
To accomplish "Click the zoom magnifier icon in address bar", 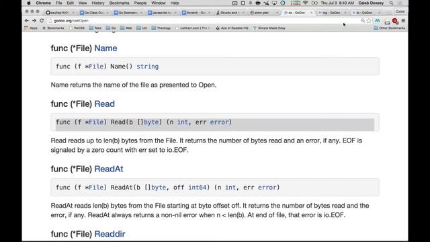I will tap(363, 21).
